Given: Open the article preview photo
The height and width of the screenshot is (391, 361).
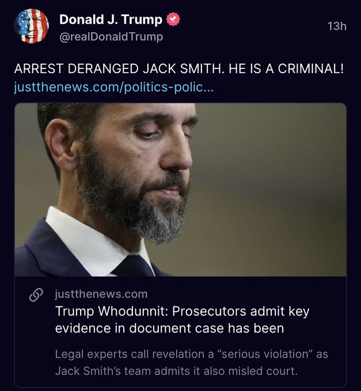Looking at the screenshot, I should click(180, 190).
